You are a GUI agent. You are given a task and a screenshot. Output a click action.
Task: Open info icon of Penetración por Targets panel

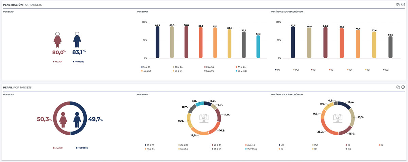[403, 4]
